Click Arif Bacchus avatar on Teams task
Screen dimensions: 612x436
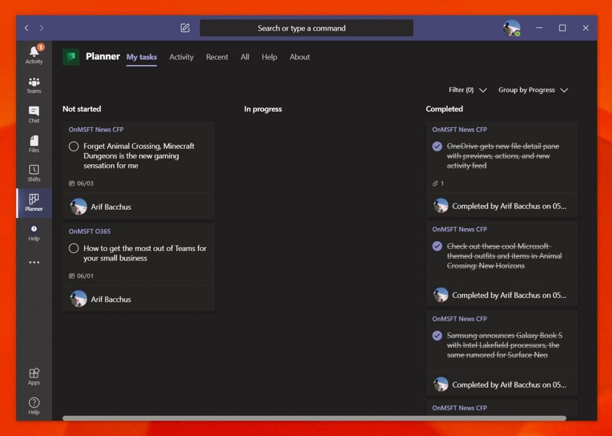click(78, 299)
